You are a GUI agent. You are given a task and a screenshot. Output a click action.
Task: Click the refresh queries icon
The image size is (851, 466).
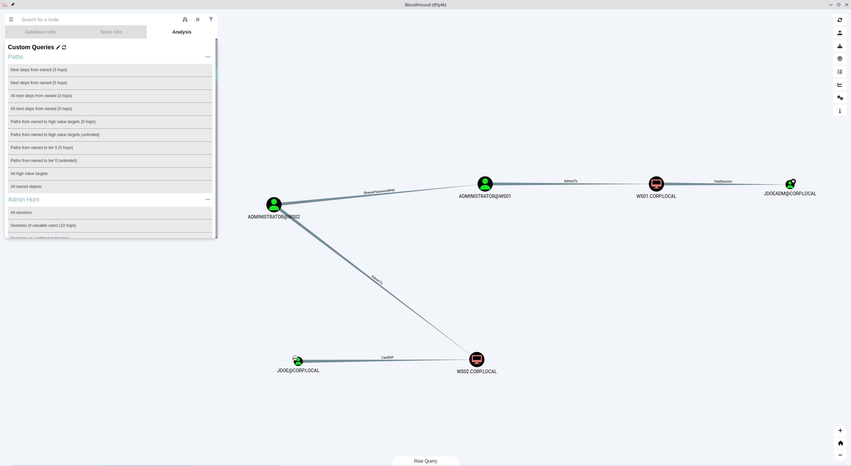pos(64,47)
